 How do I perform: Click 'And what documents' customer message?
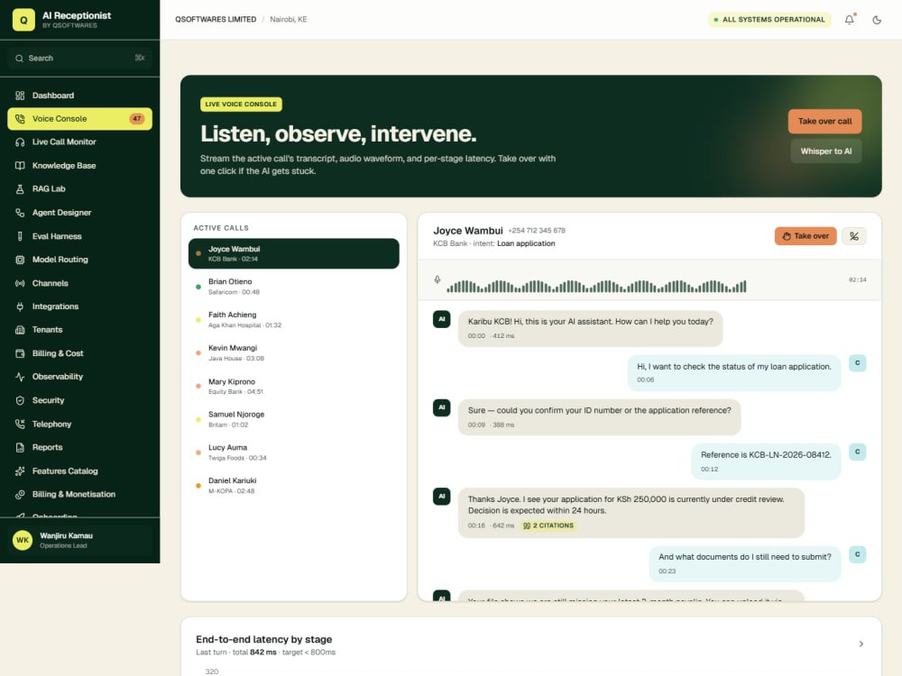pos(745,563)
